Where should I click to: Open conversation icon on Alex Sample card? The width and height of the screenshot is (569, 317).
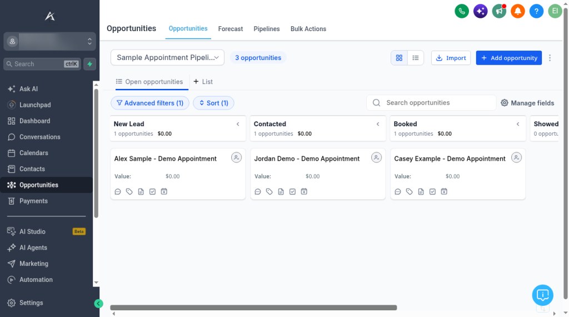click(118, 191)
